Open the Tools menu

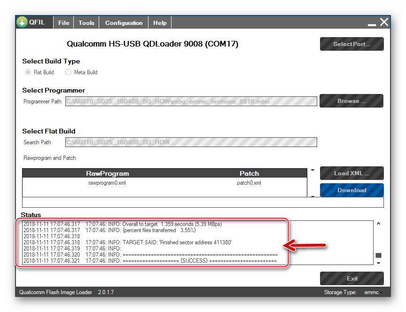click(86, 23)
